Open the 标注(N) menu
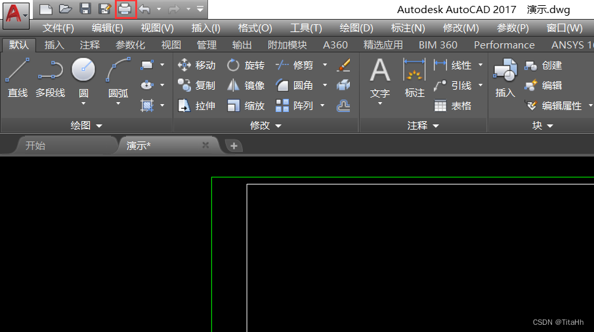 (408, 28)
